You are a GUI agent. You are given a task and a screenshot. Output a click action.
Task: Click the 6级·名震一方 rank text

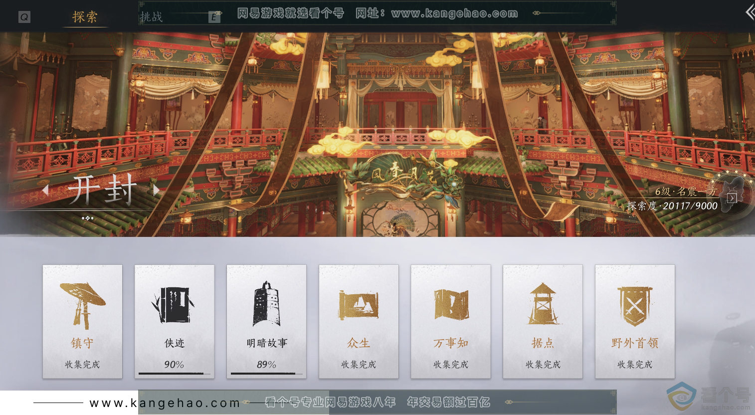tap(686, 192)
